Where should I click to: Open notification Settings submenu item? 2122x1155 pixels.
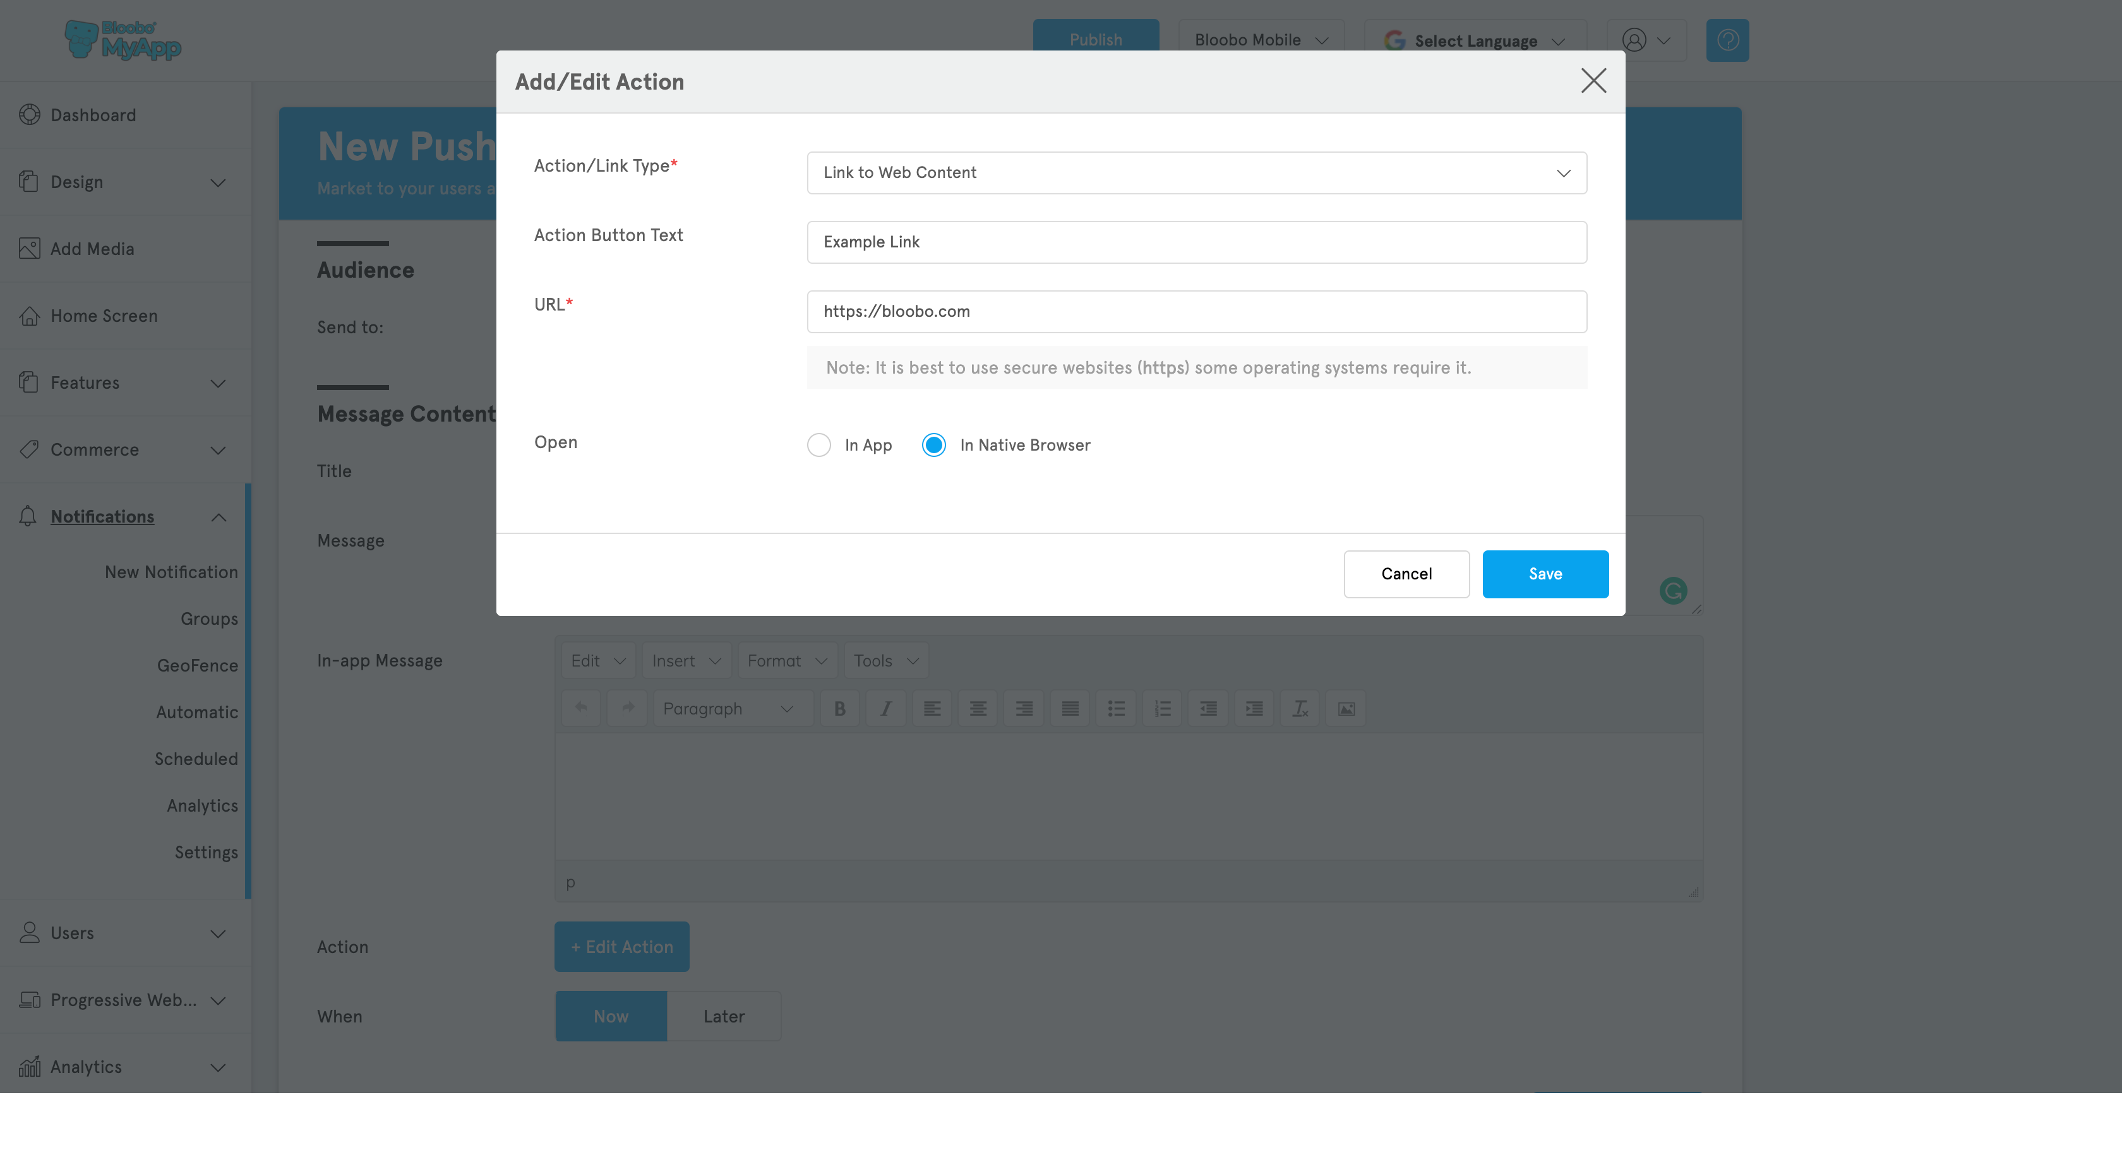coord(206,853)
